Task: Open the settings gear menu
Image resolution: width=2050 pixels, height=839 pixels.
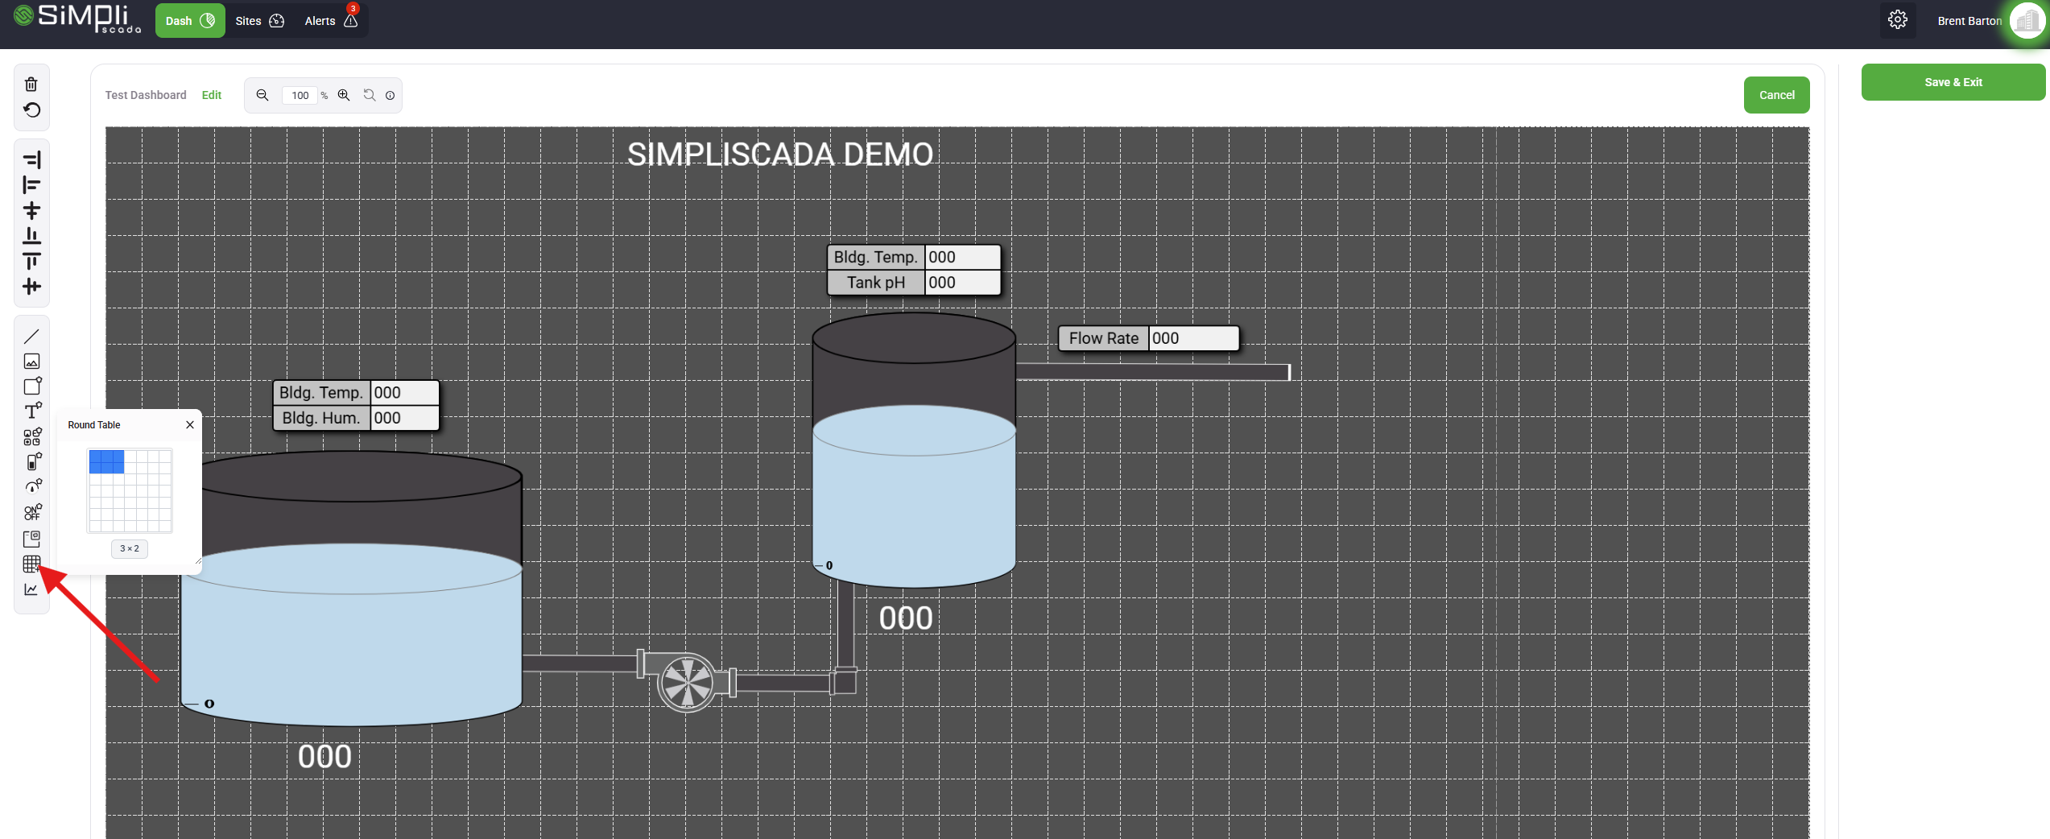Action: 1897,20
